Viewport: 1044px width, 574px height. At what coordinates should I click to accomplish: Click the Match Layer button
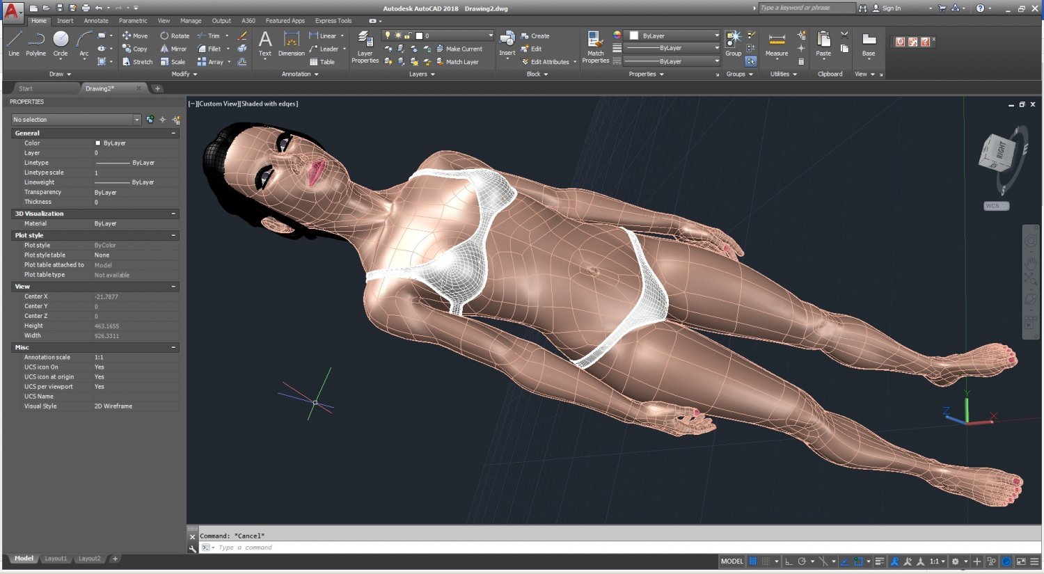[x=457, y=62]
